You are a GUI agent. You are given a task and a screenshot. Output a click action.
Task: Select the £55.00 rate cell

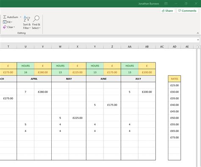pyautogui.click(x=174, y=125)
